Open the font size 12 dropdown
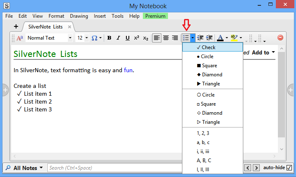Screen dimensions: 296x177 point(86,38)
